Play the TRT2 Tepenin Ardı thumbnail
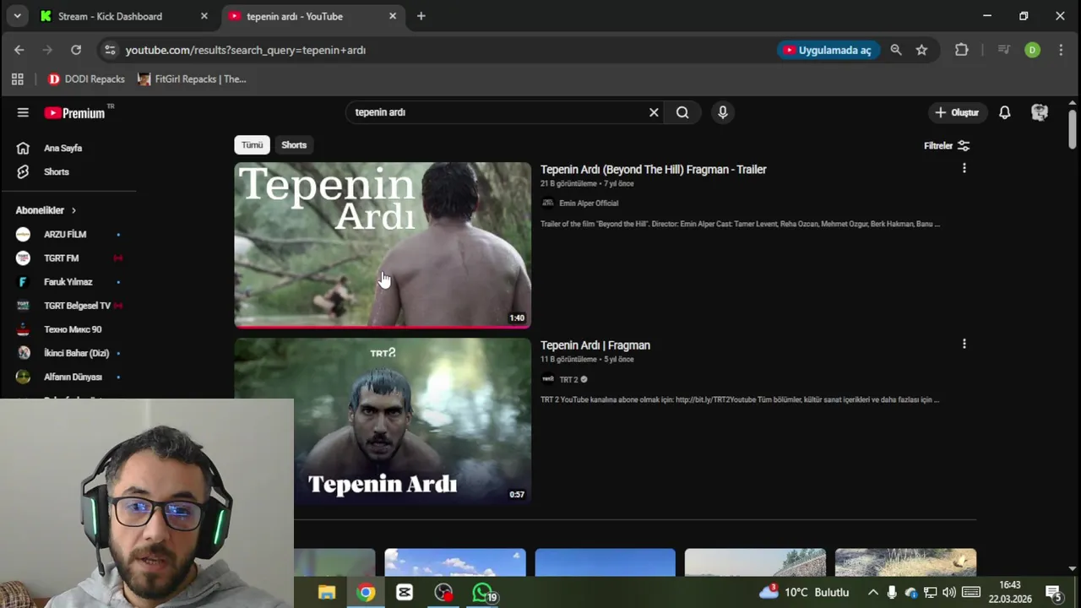The width and height of the screenshot is (1081, 608). 383,421
